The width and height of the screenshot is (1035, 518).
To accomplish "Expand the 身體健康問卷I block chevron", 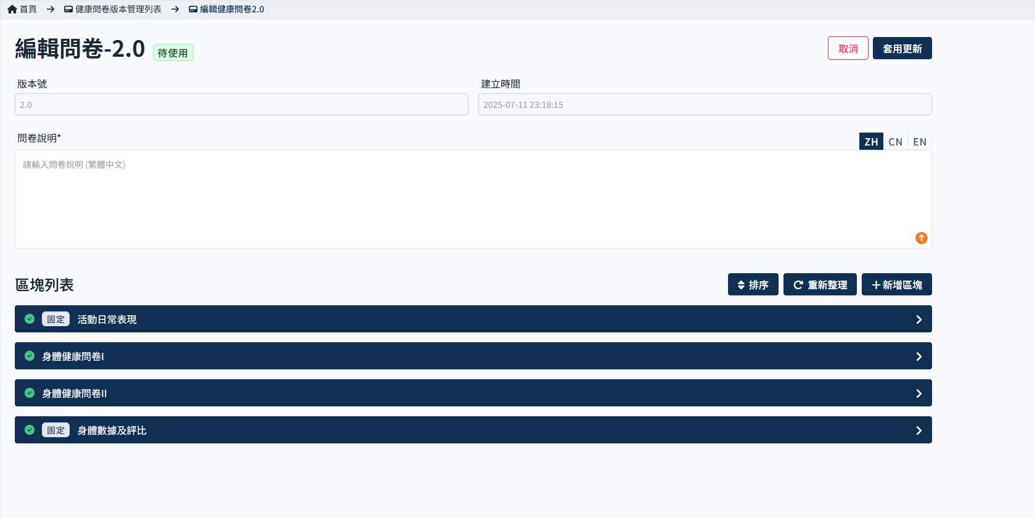I will [918, 356].
